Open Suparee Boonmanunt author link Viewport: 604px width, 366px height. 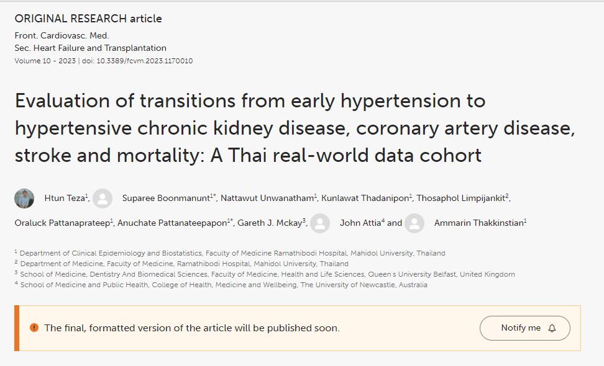tap(165, 199)
